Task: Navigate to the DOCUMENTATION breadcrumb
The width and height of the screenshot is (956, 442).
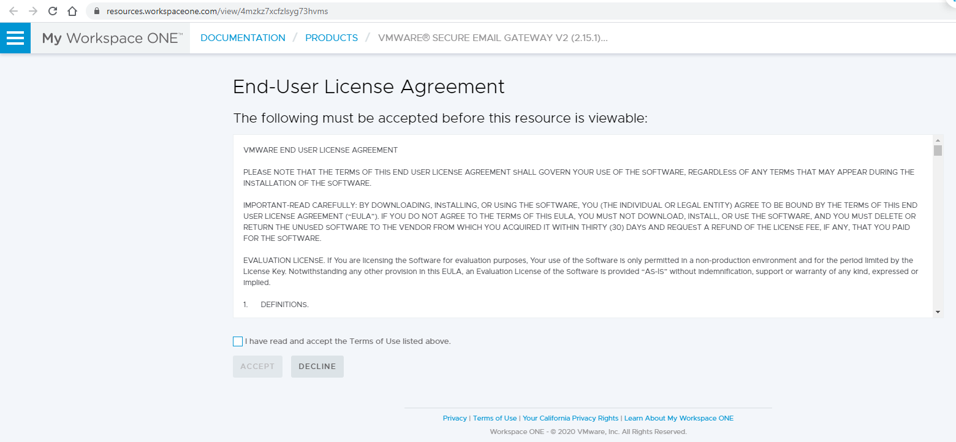Action: [243, 38]
